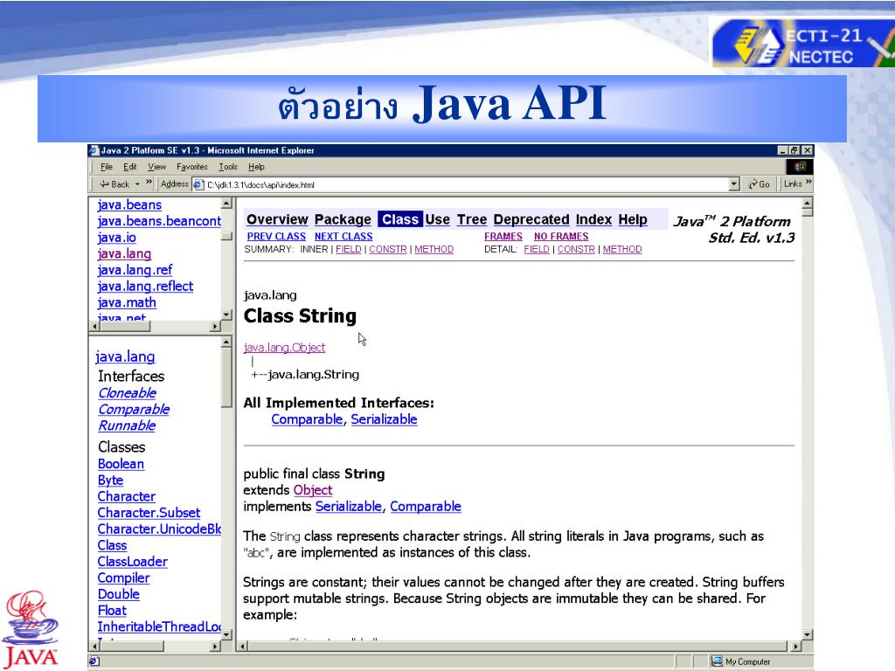
Task: Click the My Computer status bar icon
Action: pyautogui.click(x=717, y=661)
